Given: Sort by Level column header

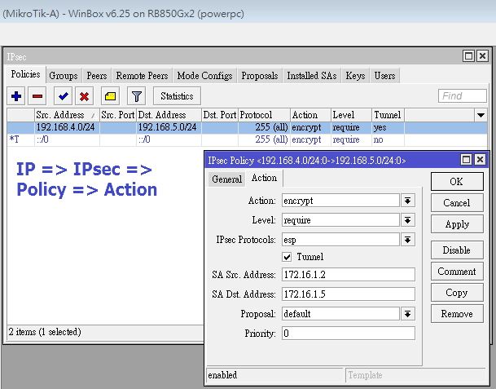Looking at the screenshot, I should (351, 115).
